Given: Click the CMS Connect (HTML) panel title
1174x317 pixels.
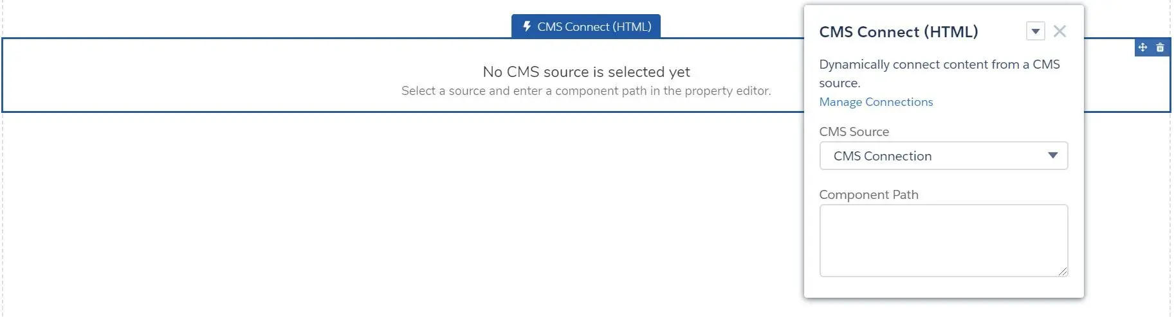Looking at the screenshot, I should point(898,31).
